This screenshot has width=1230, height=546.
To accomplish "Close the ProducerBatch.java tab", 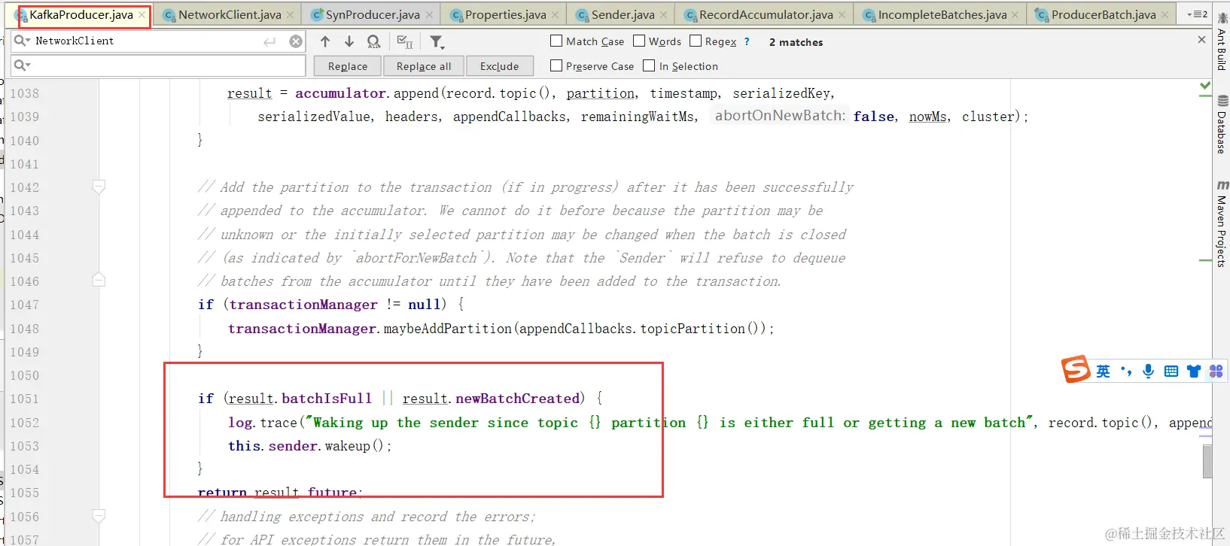I will [1165, 15].
